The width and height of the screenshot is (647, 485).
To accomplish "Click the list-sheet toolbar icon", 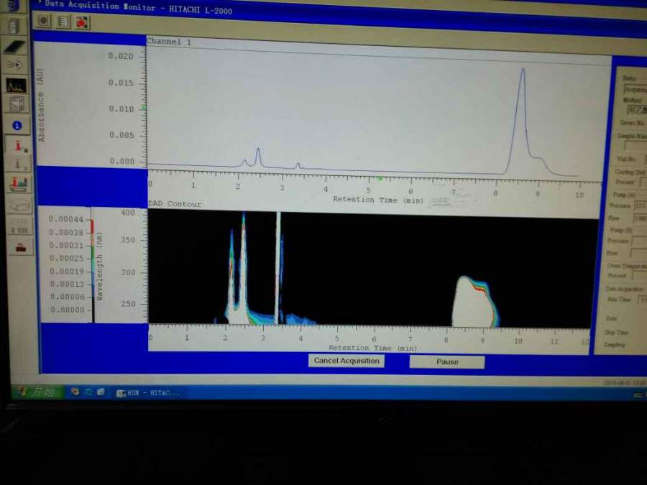I will (63, 22).
